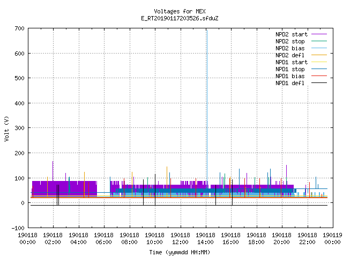Click the chart title 'Voltages for MEX'
The image size is (343, 257).
point(180,11)
